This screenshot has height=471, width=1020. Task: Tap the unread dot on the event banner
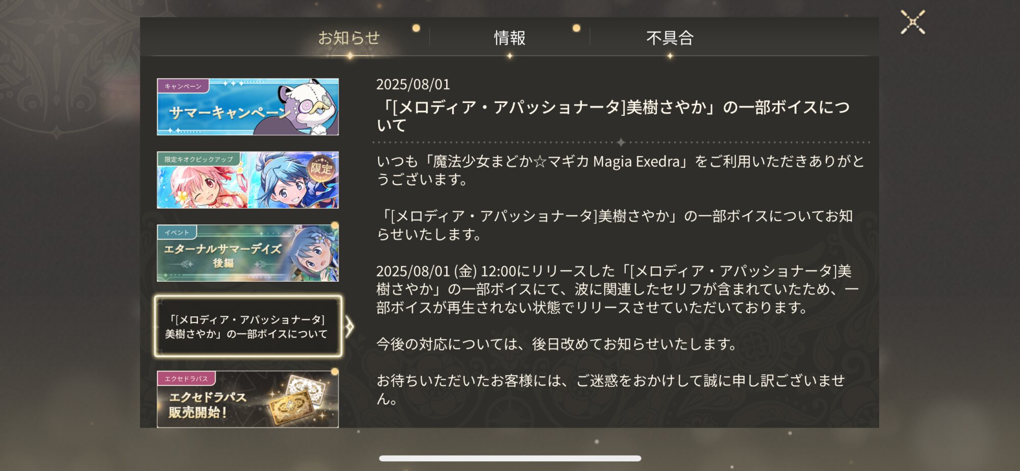click(x=335, y=226)
